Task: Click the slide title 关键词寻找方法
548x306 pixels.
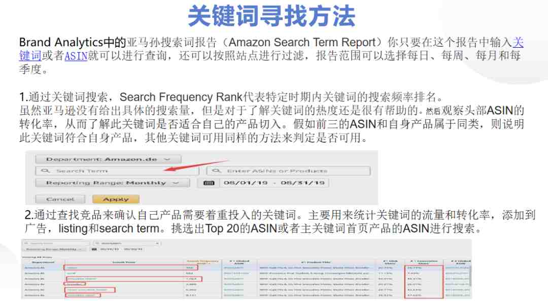Action: pyautogui.click(x=271, y=16)
